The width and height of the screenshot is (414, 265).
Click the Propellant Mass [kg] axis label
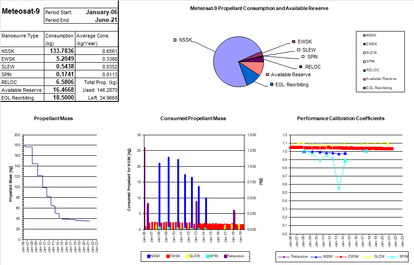11,184
